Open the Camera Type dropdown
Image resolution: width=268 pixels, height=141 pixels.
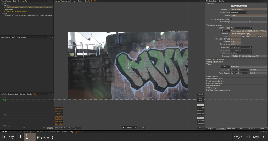point(239,13)
